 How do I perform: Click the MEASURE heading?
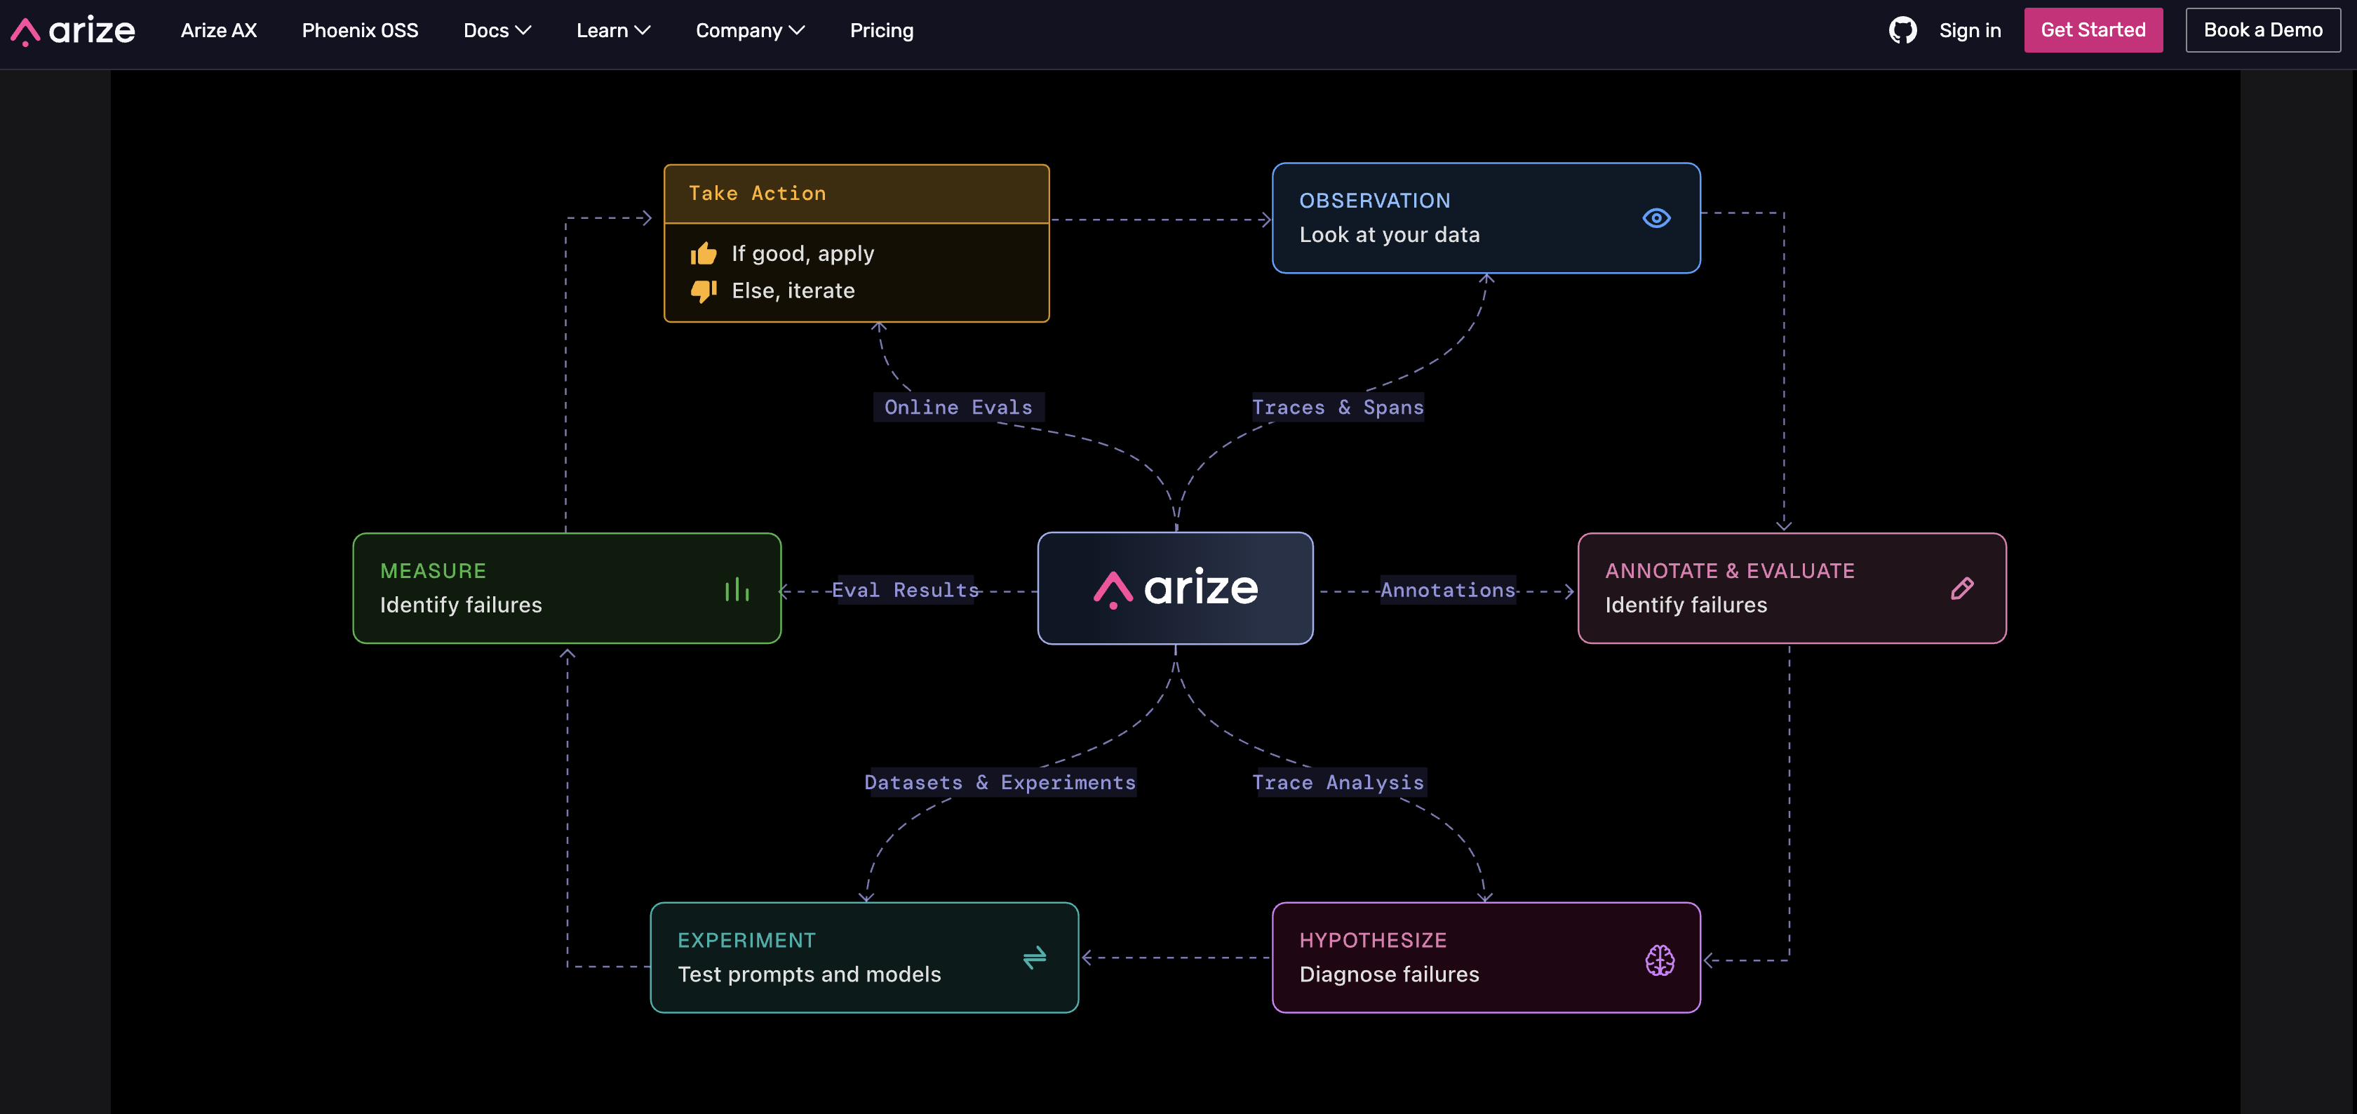(433, 571)
